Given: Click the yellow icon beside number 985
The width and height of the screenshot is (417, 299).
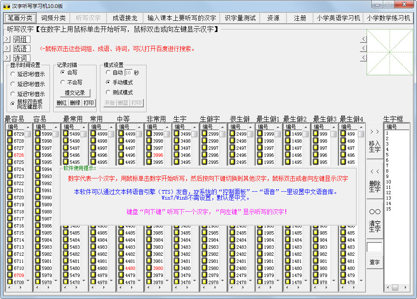Looking at the screenshot, I should tap(316, 232).
